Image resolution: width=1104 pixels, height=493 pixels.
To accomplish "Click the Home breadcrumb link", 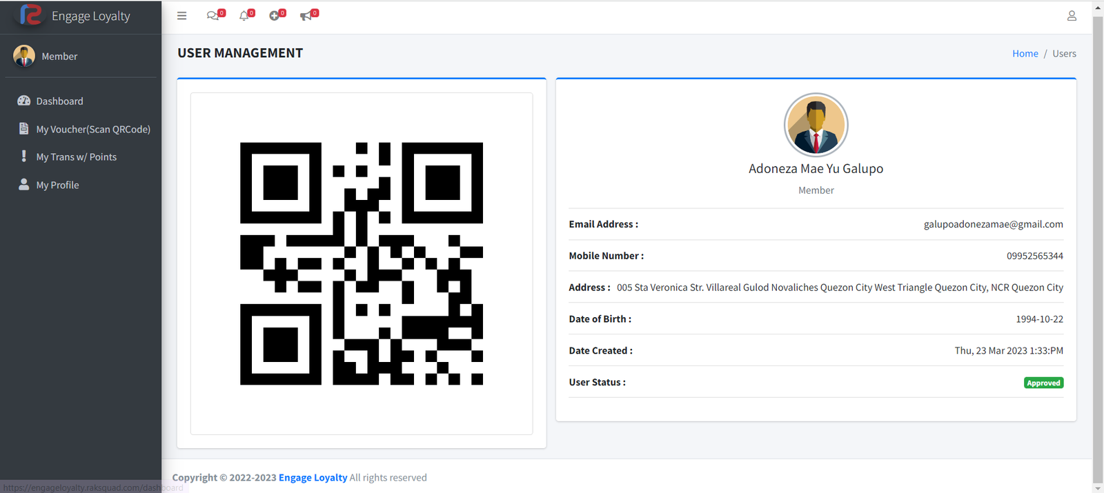I will [1025, 54].
